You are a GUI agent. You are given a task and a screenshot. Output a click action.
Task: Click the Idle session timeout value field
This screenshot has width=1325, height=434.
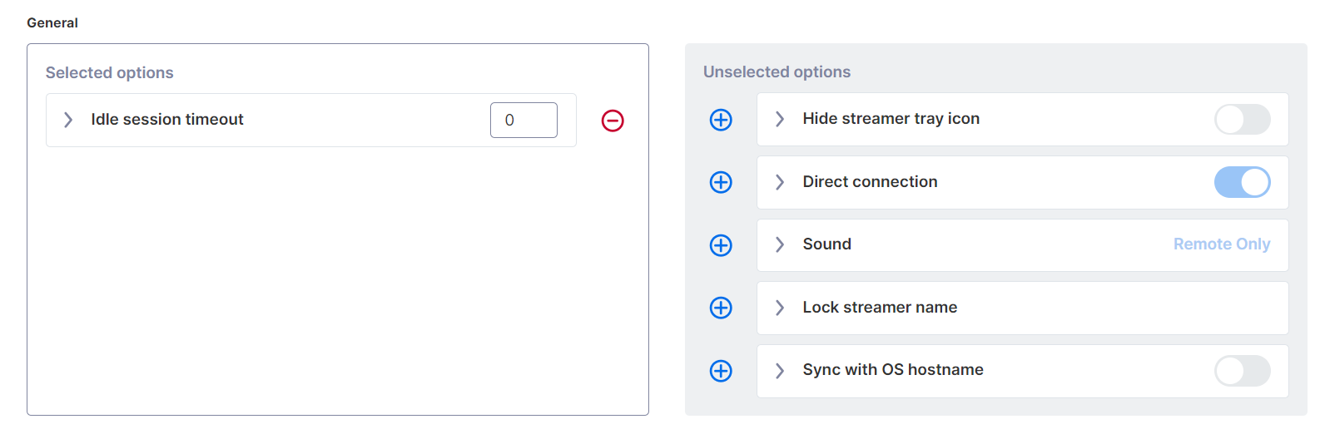[524, 120]
